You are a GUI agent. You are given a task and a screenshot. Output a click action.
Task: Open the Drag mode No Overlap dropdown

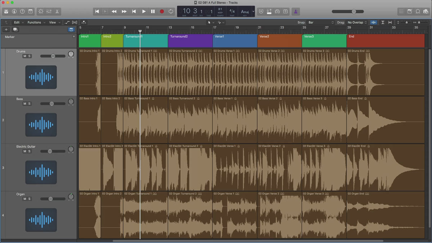tap(356, 22)
